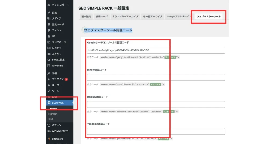
Task: Click the Bingの認証コード label
Action: [97, 70]
